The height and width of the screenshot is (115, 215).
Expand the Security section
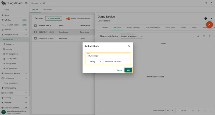pyautogui.click(x=15, y=98)
